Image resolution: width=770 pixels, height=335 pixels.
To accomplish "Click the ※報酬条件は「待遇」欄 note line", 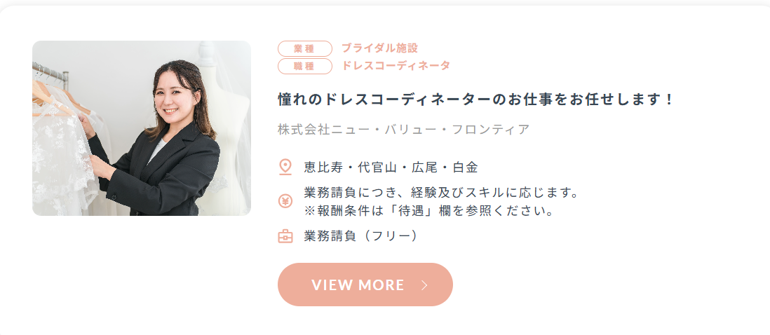I will click(x=429, y=212).
